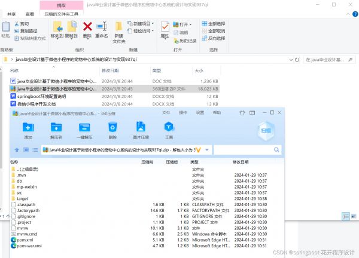Sort 360压缩 by 修改日期 column
The image size is (359, 258).
point(241,162)
